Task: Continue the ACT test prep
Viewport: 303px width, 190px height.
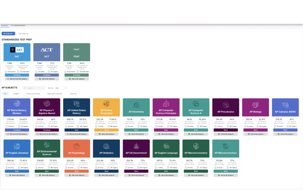Action: click(x=47, y=75)
